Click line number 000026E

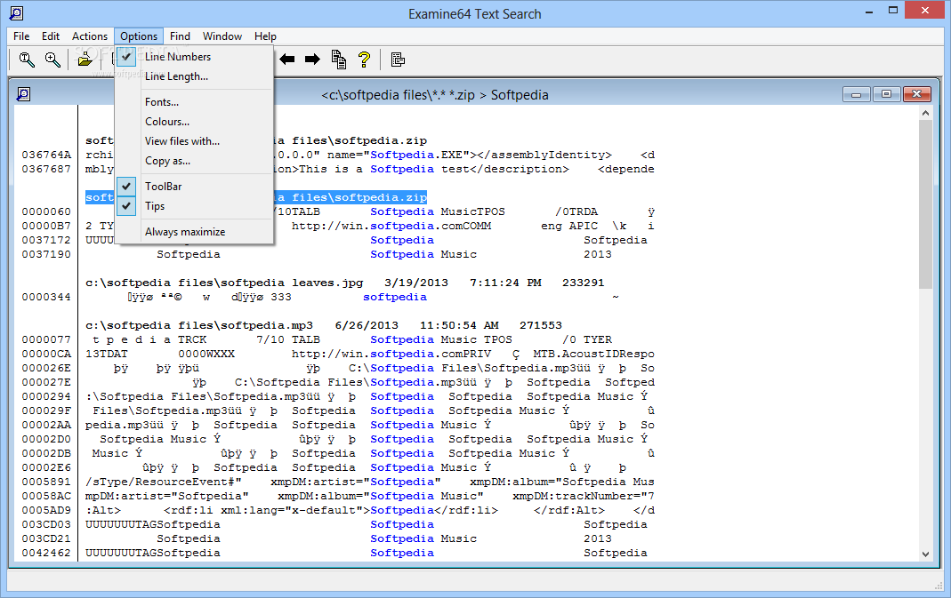[x=46, y=369]
